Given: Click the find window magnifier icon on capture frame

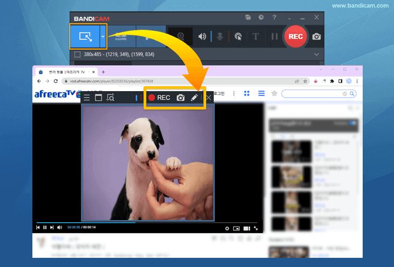Looking at the screenshot, I should click(110, 98).
